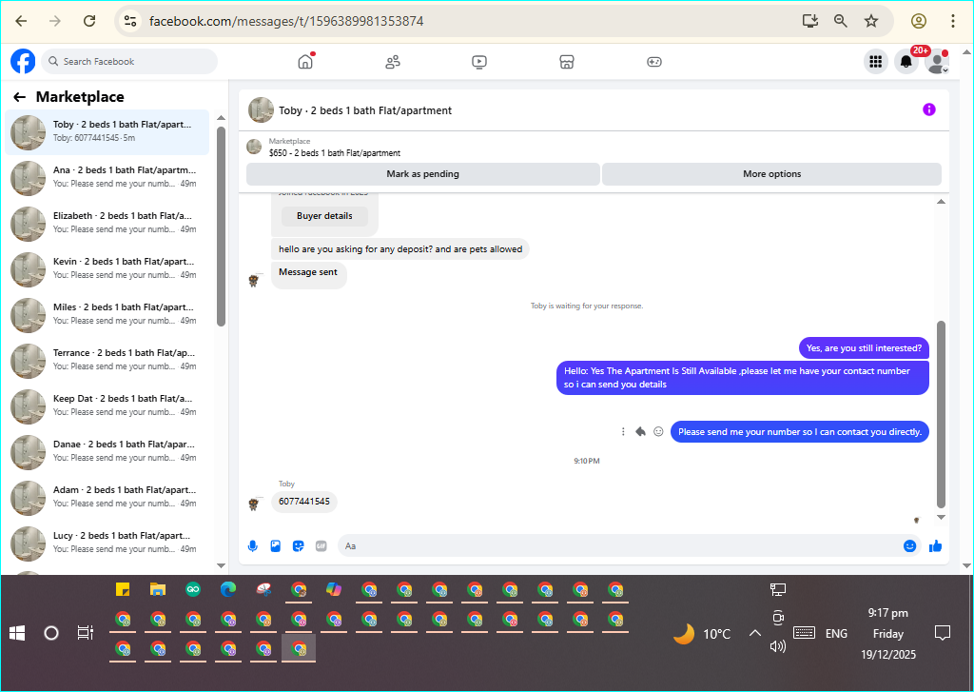Open the zoom magnifier icon in address bar

[841, 21]
